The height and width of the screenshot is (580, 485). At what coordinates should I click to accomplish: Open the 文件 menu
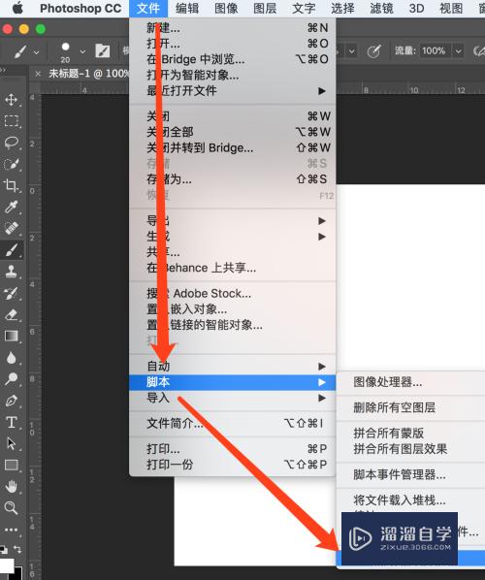click(x=148, y=8)
